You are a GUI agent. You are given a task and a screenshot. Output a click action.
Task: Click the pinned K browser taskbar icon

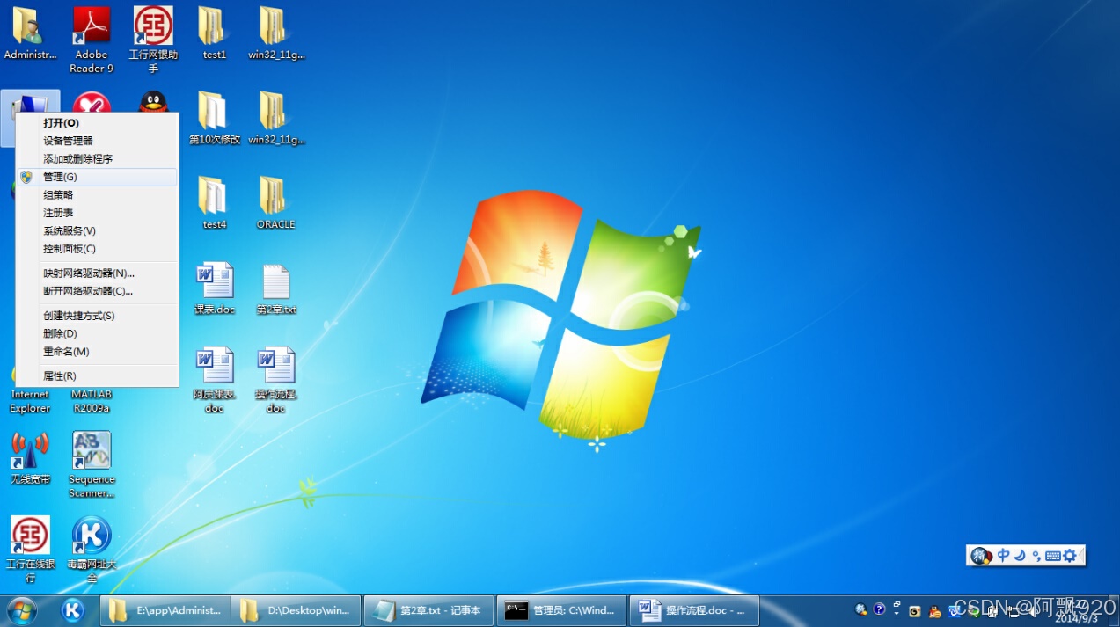coord(73,609)
